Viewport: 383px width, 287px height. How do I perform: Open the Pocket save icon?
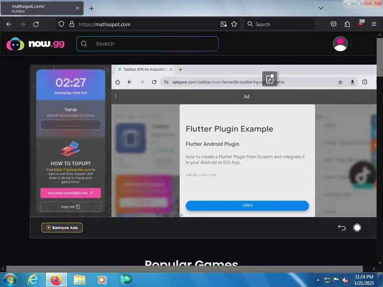click(334, 24)
